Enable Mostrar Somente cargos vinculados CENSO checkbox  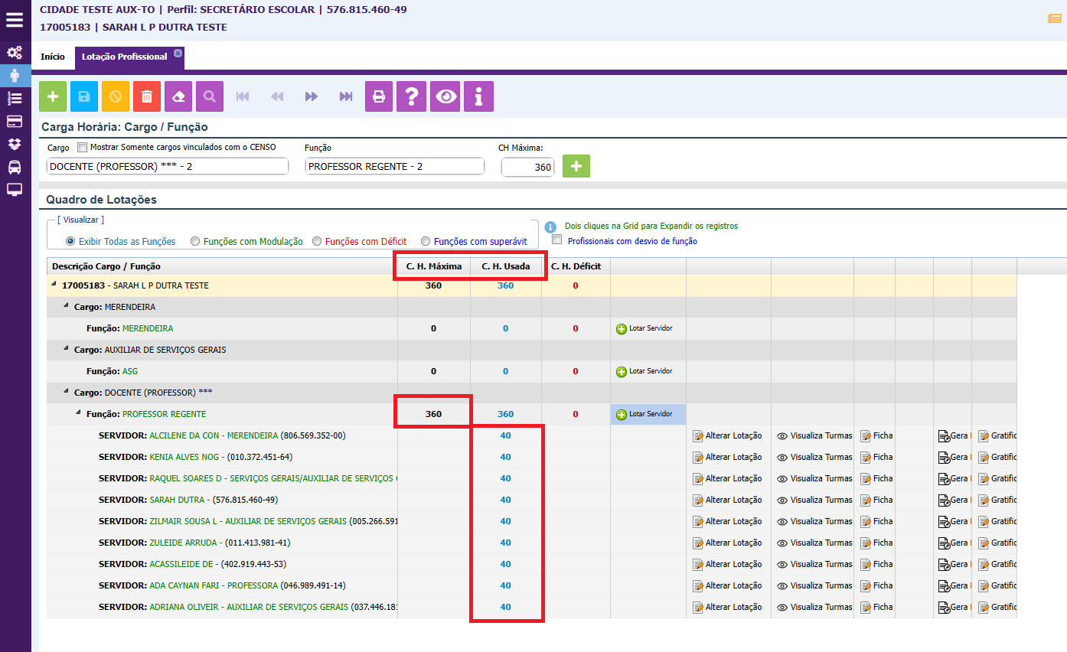tap(83, 148)
